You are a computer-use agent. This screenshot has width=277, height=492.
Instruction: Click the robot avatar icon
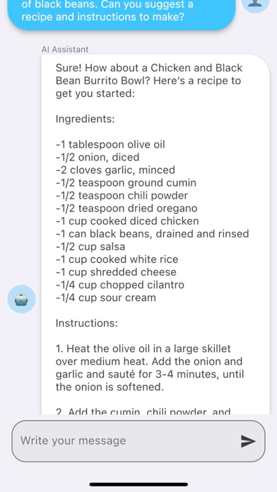click(22, 299)
